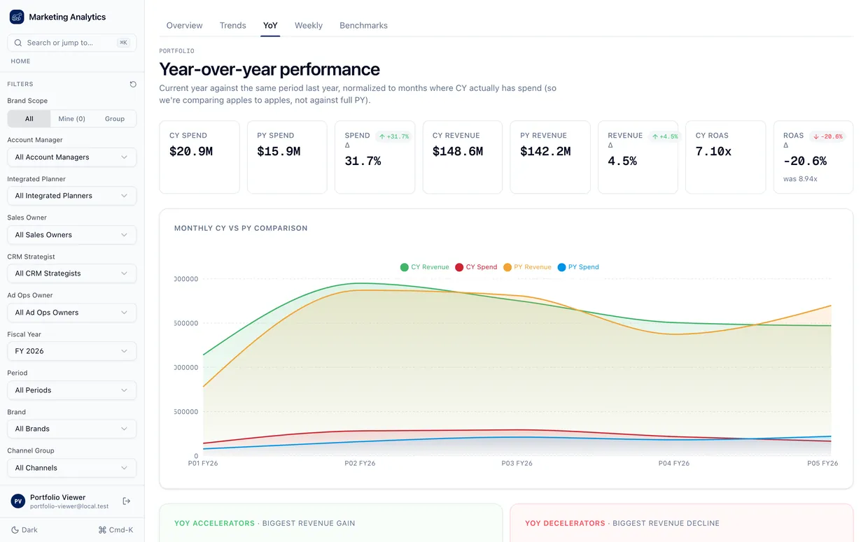Click the search magnifier icon
This screenshot has width=868, height=542.
(x=18, y=43)
